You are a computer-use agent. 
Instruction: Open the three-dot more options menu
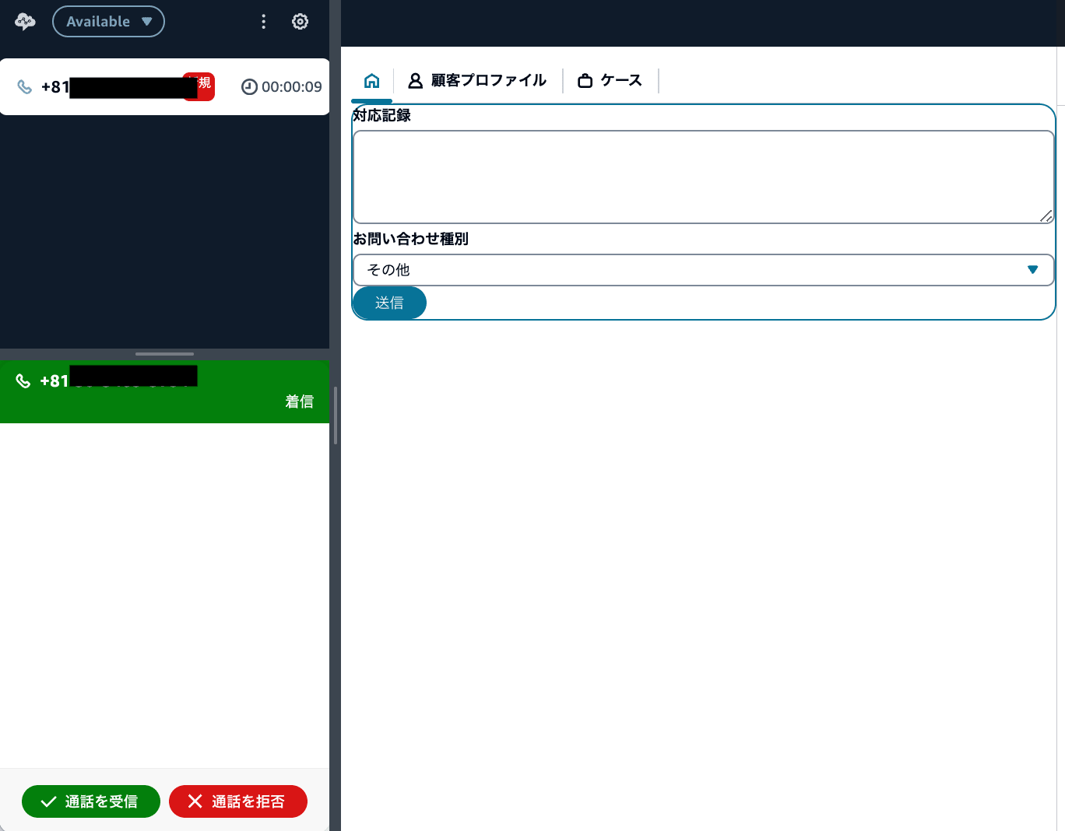(264, 22)
